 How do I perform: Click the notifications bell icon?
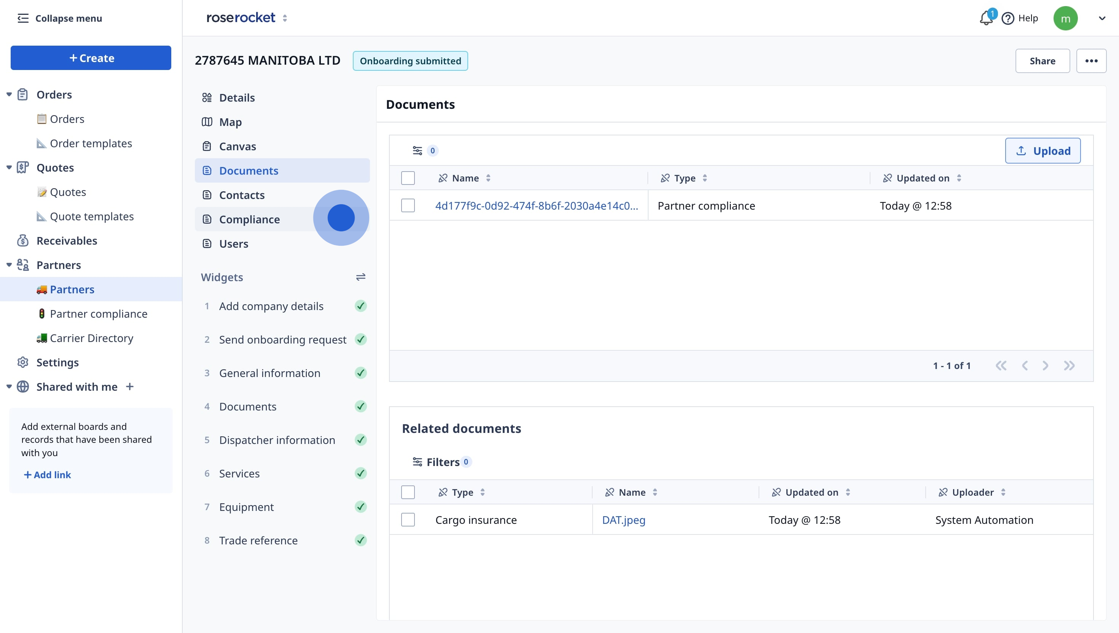(x=985, y=18)
